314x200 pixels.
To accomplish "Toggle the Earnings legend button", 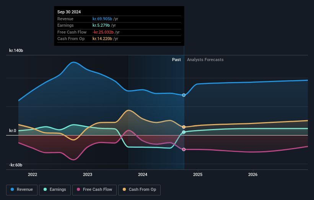I will tap(55, 190).
